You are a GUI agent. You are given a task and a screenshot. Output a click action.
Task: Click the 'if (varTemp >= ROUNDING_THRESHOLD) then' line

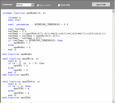35,40
